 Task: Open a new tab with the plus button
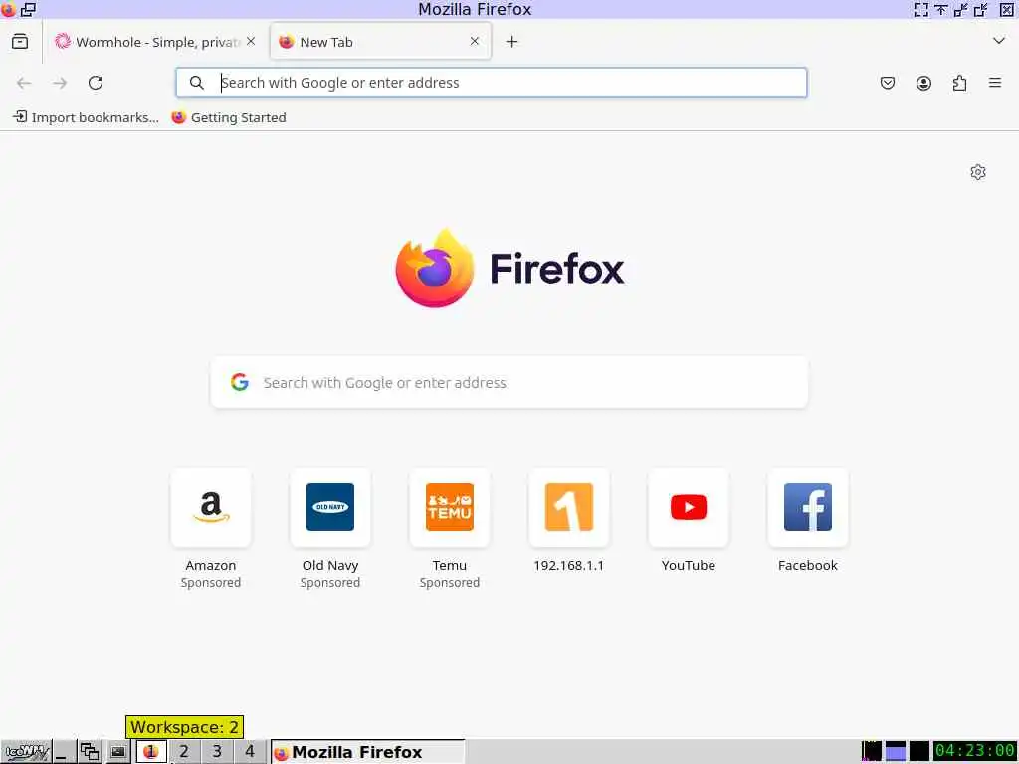click(512, 42)
